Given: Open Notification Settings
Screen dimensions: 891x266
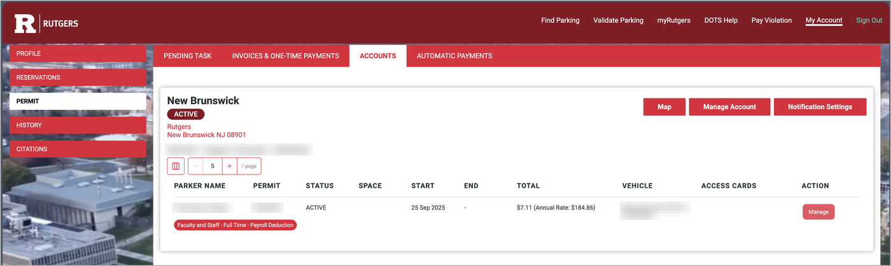Looking at the screenshot, I should pos(820,107).
